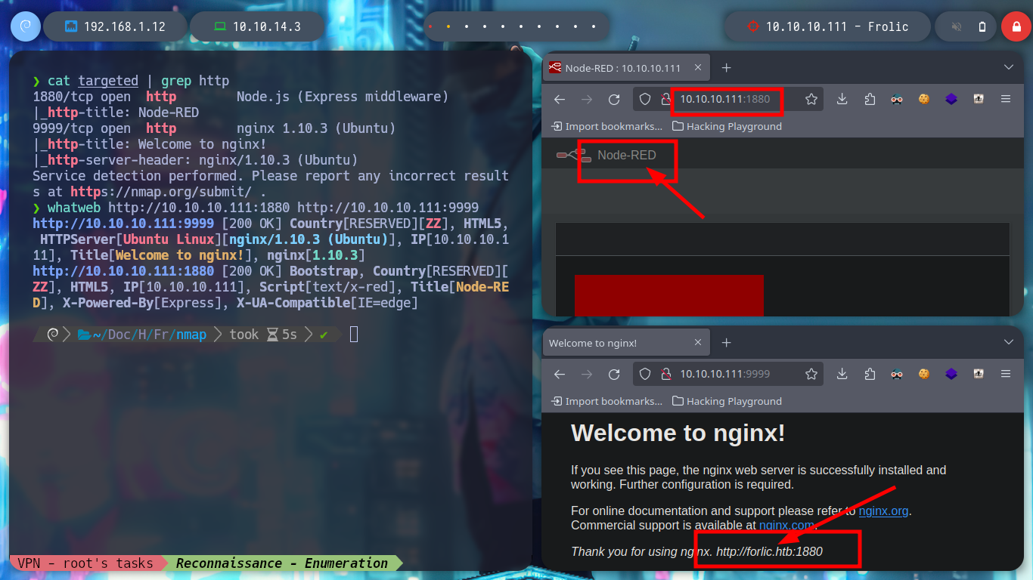
Task: Click the 10.10.10.111 - Frolic target indicator
Action: tap(827, 26)
